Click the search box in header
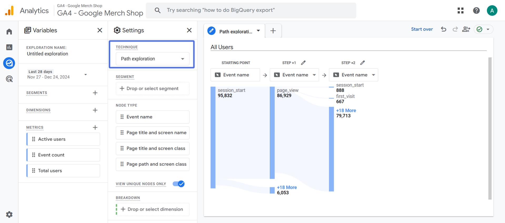The height and width of the screenshot is (223, 505). point(251,10)
